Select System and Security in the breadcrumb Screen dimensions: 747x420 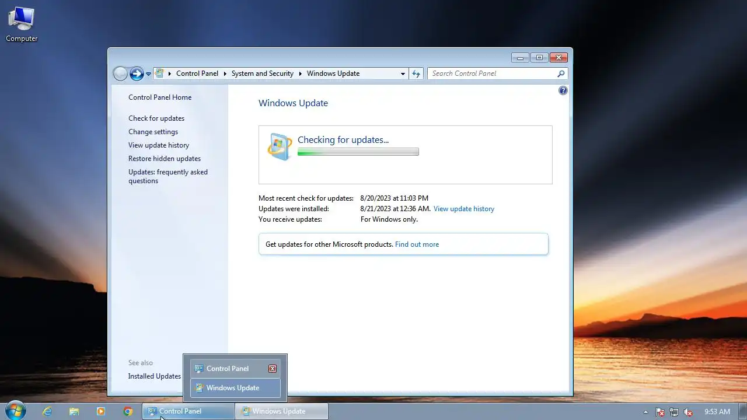[x=263, y=73]
